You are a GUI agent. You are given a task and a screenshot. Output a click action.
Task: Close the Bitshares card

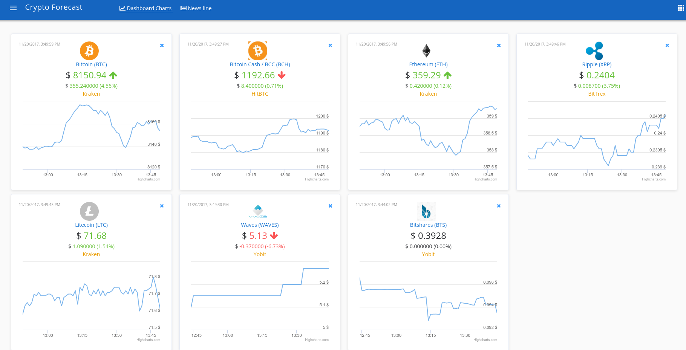coord(499,206)
